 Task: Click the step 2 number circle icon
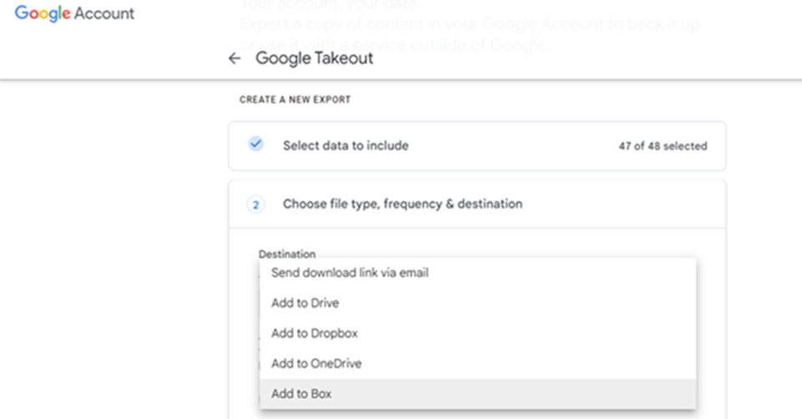click(x=255, y=204)
